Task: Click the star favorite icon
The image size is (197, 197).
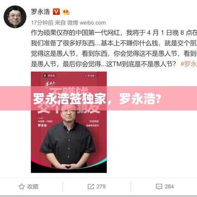Action: pos(22,186)
